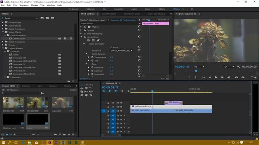Viewport: 259px width, 145px height.
Task: Click the Extract button in Program monitor
Action: point(242,77)
